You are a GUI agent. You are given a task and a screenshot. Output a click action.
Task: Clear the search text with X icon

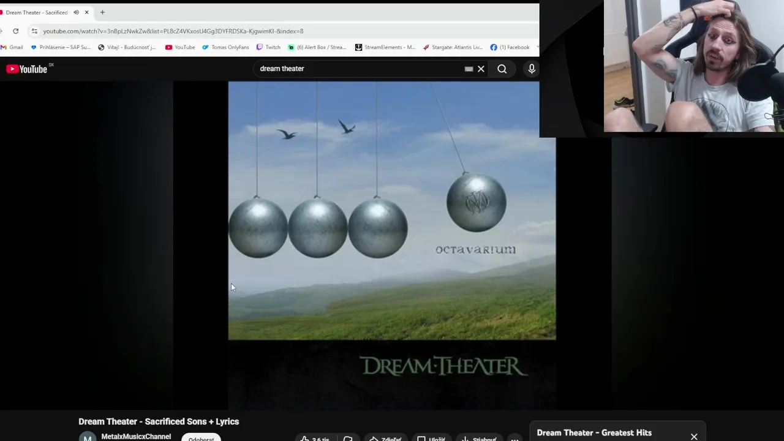(x=481, y=69)
